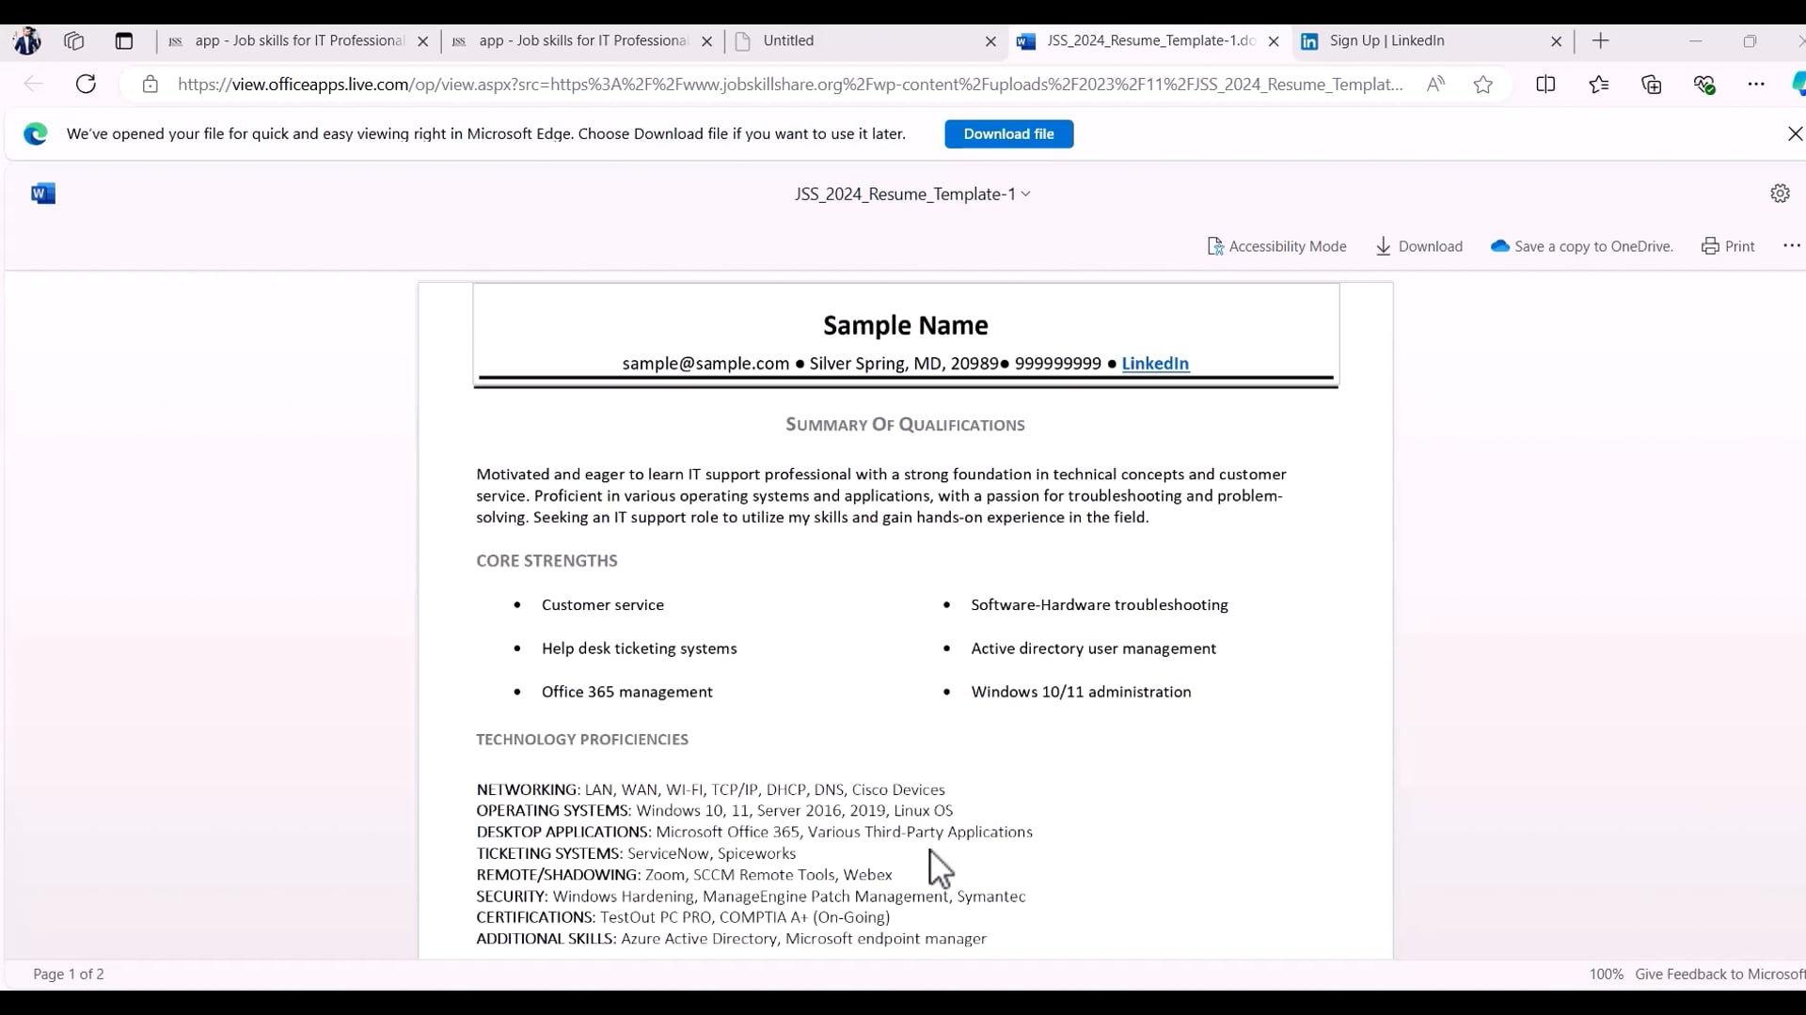The width and height of the screenshot is (1806, 1015).
Task: Open Browser essentials heart icon
Action: (1704, 85)
